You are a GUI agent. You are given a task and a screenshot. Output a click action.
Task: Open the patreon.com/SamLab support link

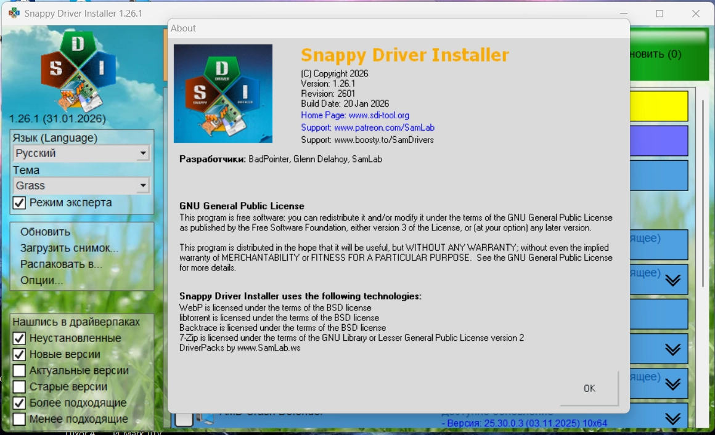coord(367,128)
